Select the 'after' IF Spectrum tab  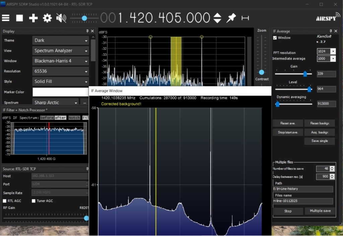click(60, 118)
